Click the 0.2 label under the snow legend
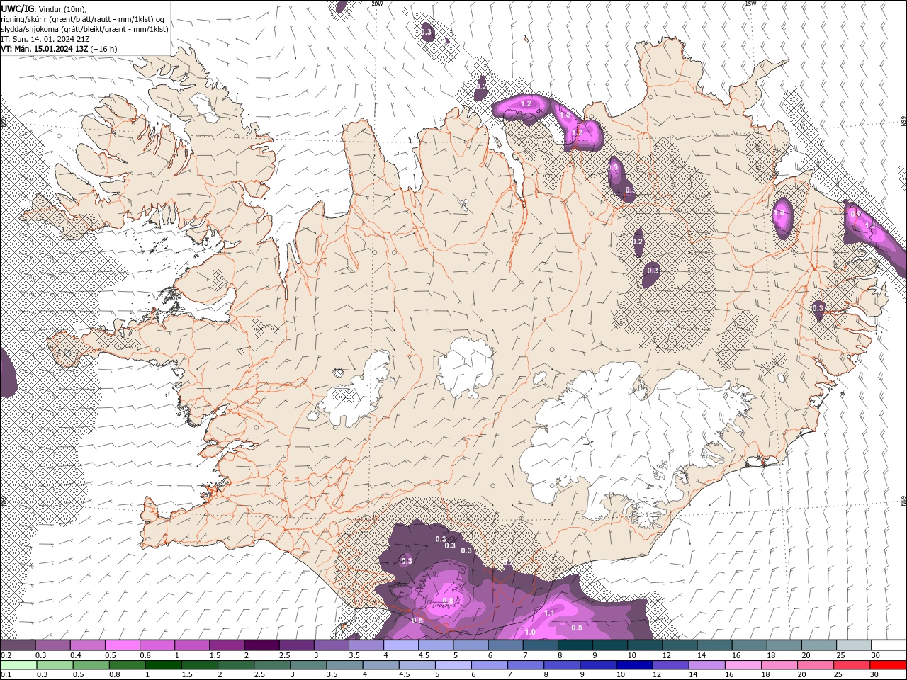Viewport: 907px width, 680px height. 5,655
